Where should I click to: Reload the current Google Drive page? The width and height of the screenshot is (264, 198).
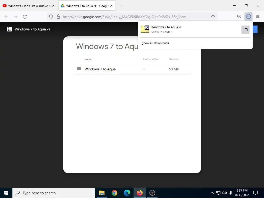click(25, 17)
